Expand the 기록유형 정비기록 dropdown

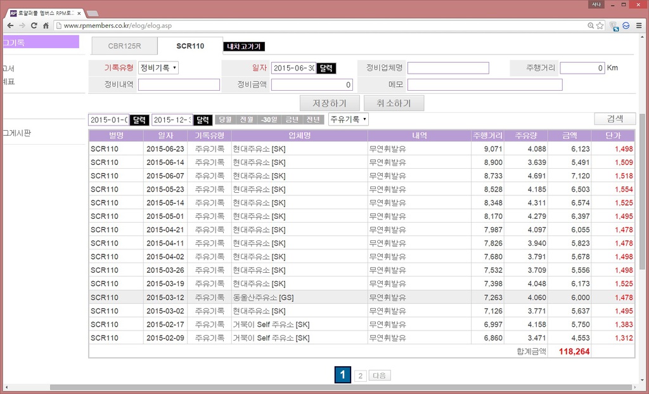(158, 68)
